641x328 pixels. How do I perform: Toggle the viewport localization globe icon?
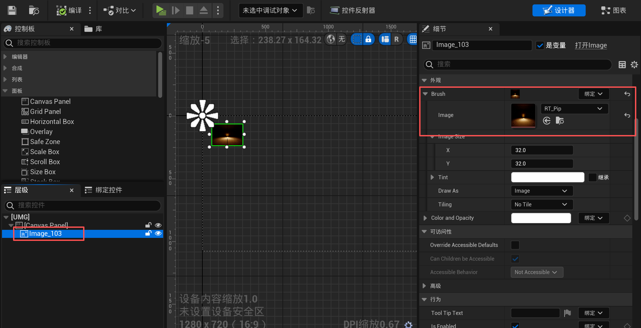[331, 39]
